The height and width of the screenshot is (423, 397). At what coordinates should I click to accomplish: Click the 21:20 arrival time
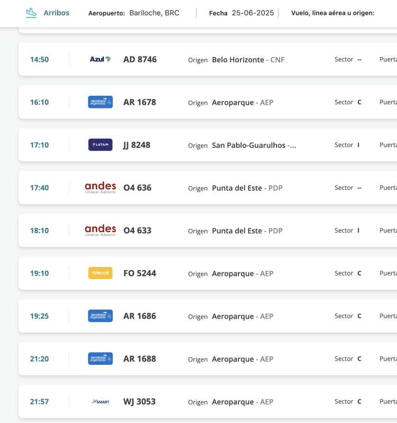click(x=39, y=359)
